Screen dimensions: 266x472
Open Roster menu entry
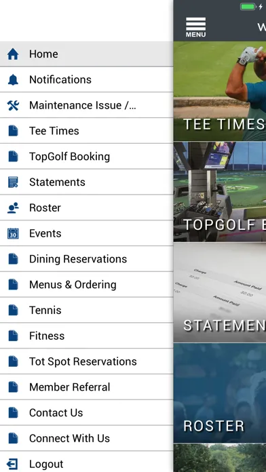click(x=86, y=208)
